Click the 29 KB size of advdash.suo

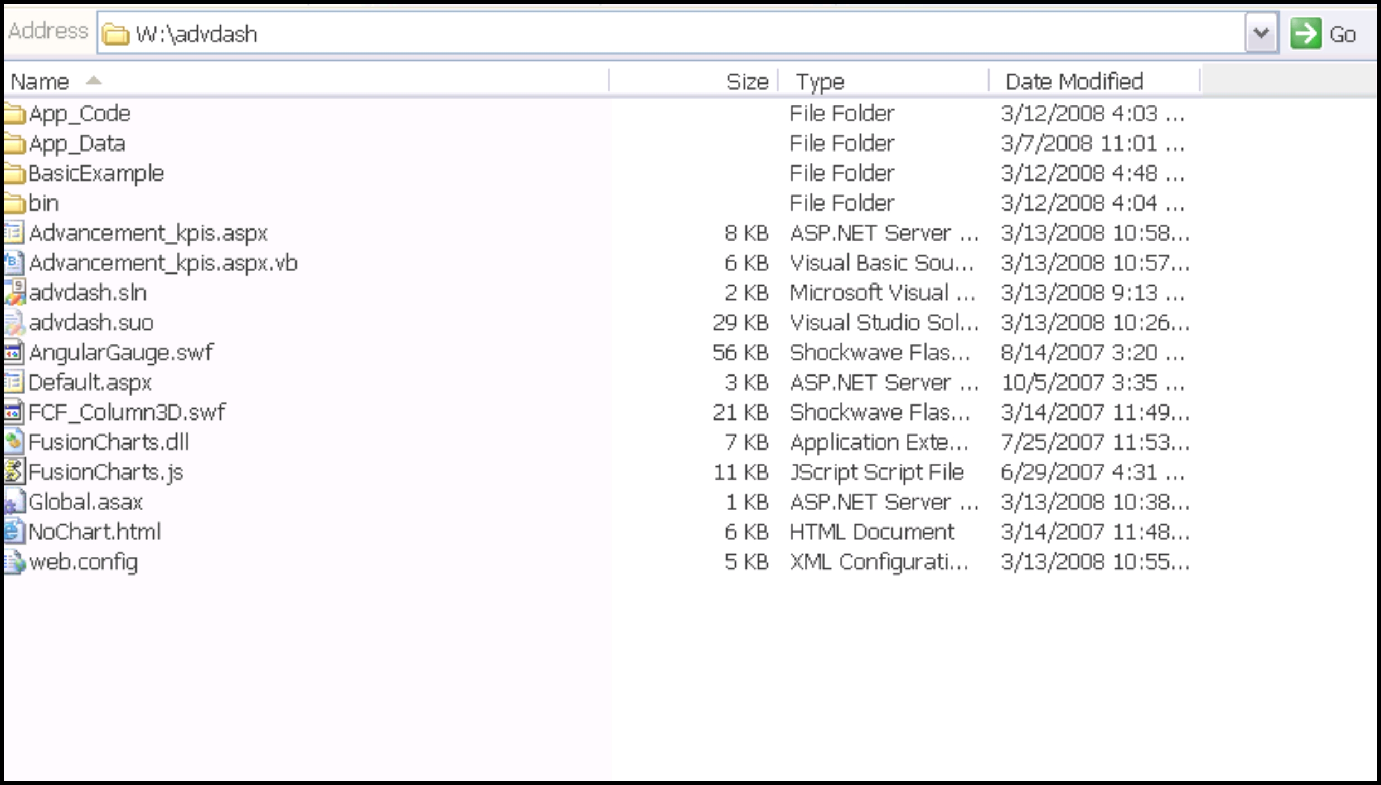coord(740,323)
